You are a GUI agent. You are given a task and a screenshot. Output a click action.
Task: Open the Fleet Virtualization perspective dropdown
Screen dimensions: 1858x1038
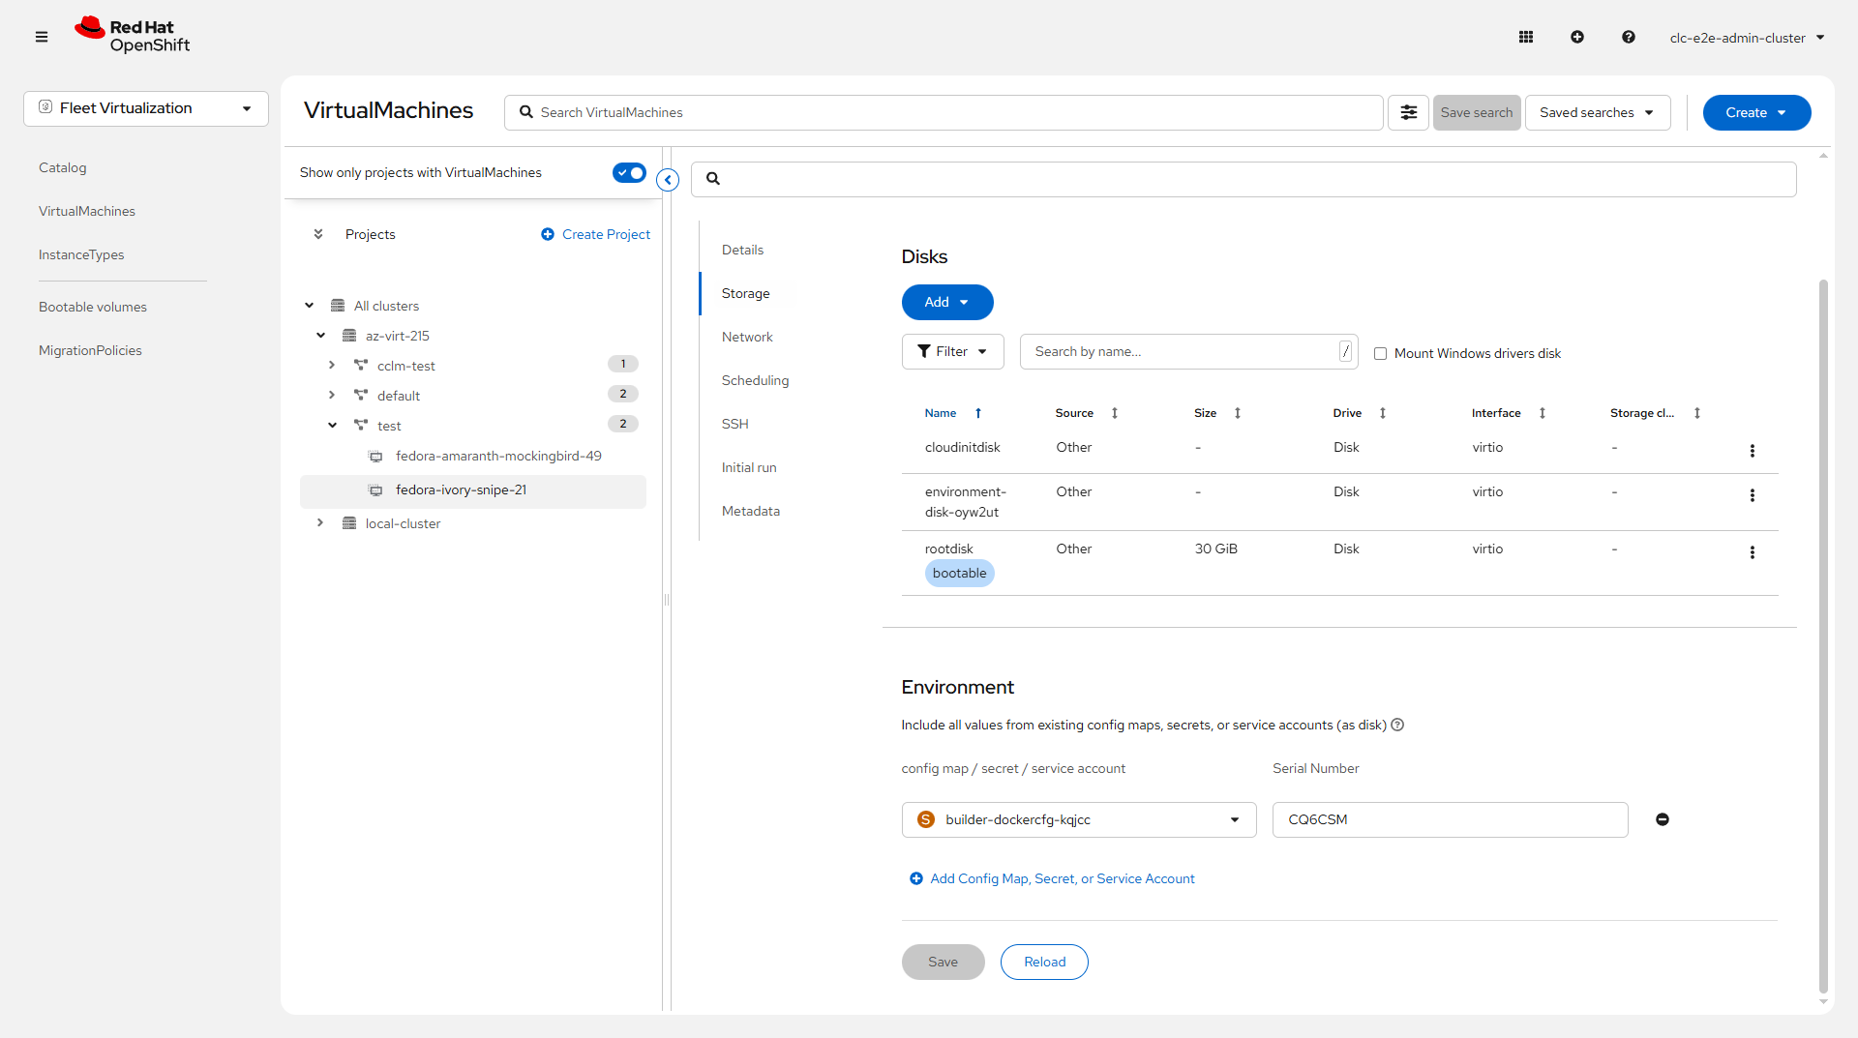point(146,108)
